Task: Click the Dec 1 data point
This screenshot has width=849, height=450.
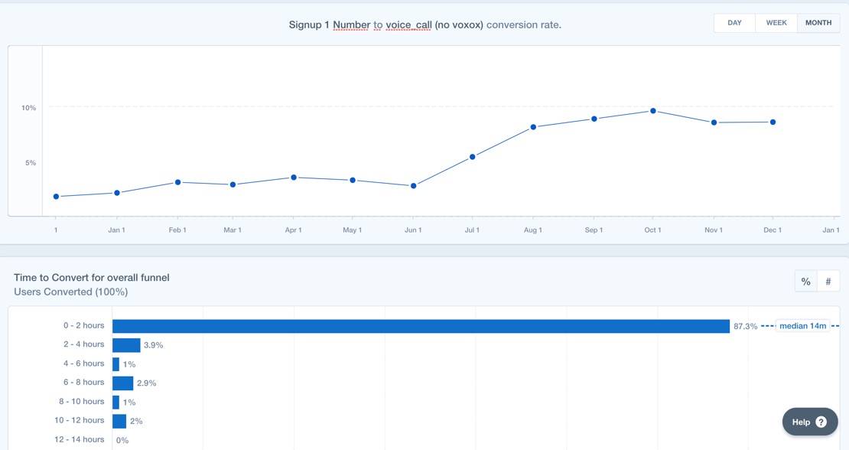Action: (773, 122)
